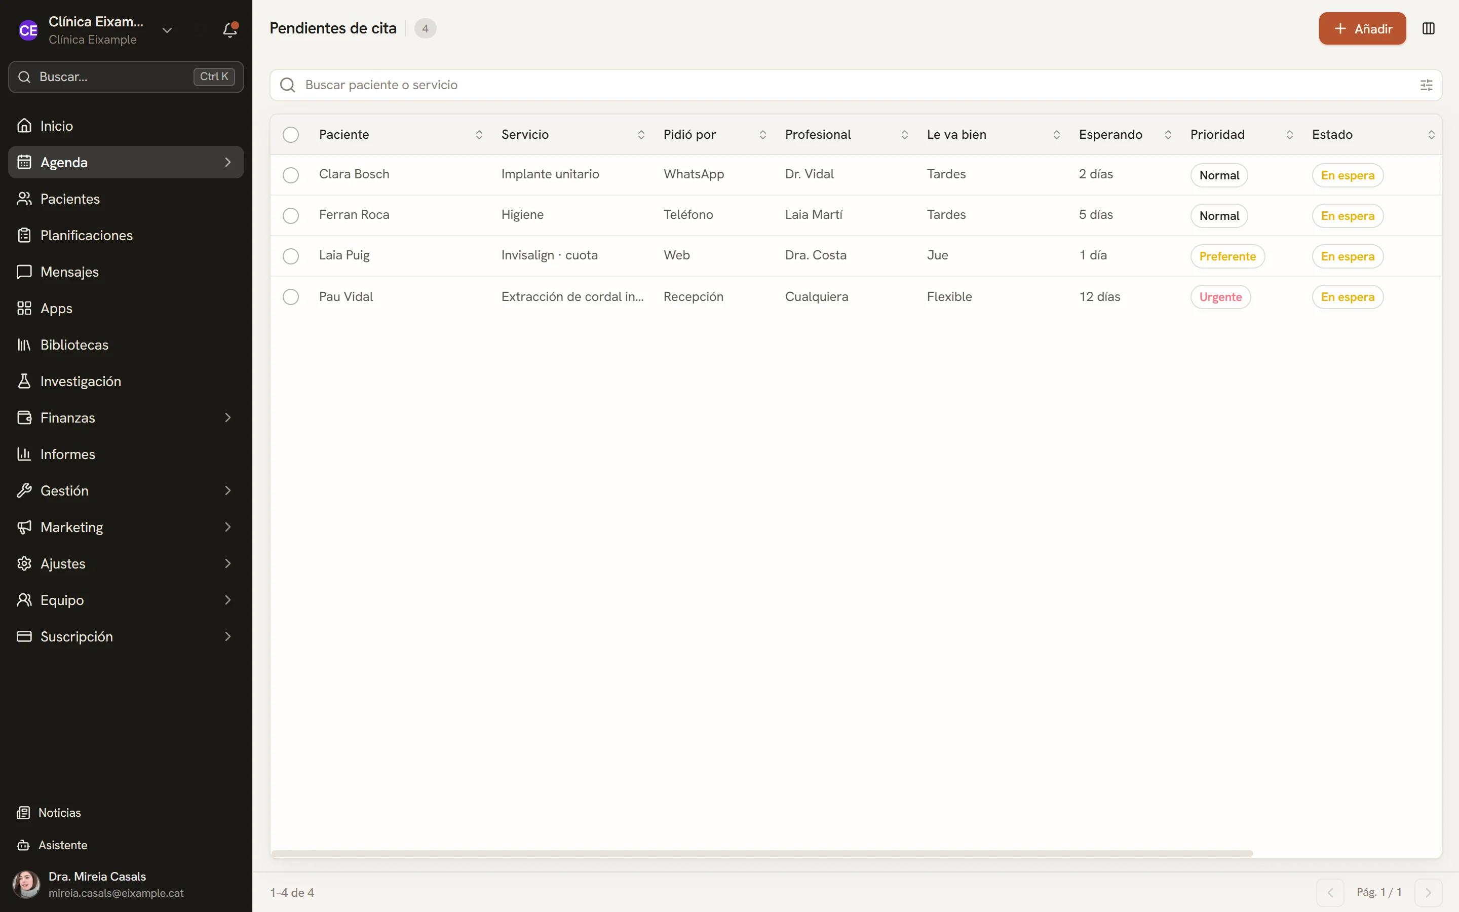Click the Apps grid icon
1459x912 pixels.
[x=24, y=308]
